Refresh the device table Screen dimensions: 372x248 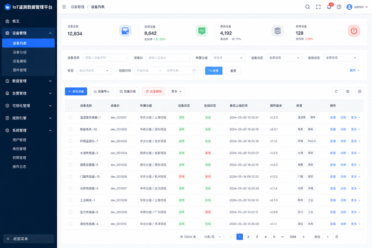[336, 91]
